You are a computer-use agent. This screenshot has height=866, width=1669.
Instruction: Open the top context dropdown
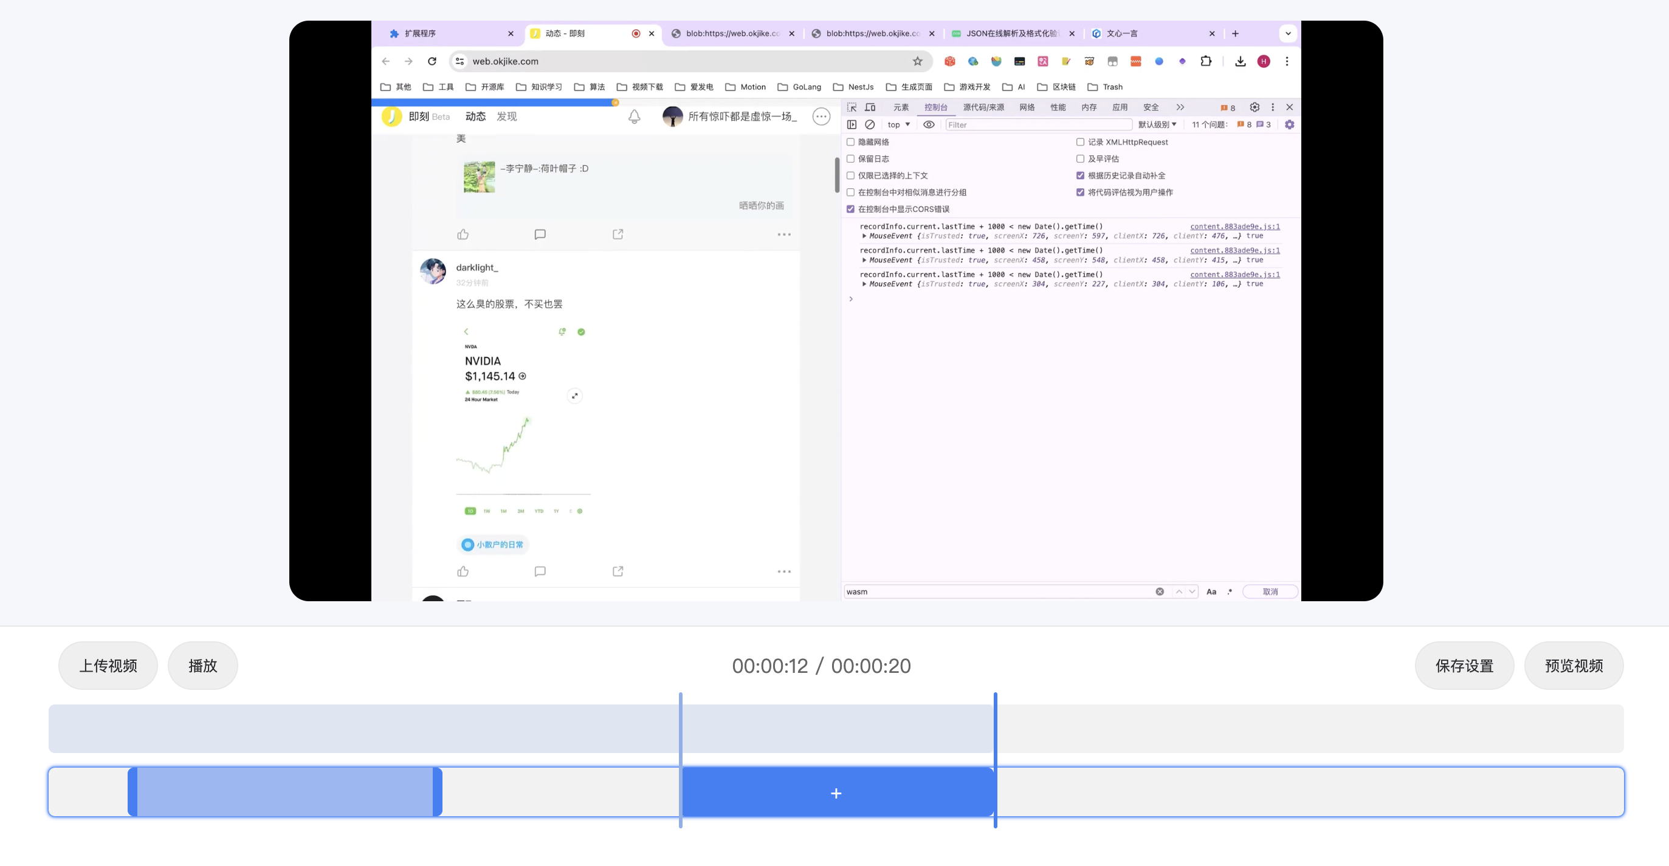coord(899,124)
